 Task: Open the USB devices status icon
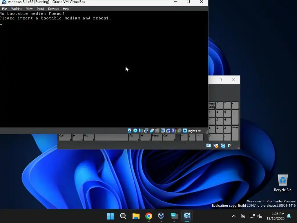point(152,130)
